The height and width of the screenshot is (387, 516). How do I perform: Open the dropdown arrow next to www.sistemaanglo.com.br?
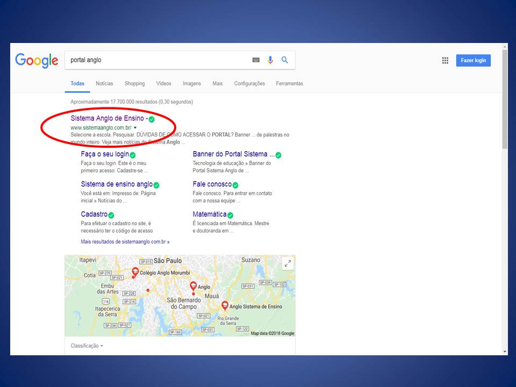point(135,128)
